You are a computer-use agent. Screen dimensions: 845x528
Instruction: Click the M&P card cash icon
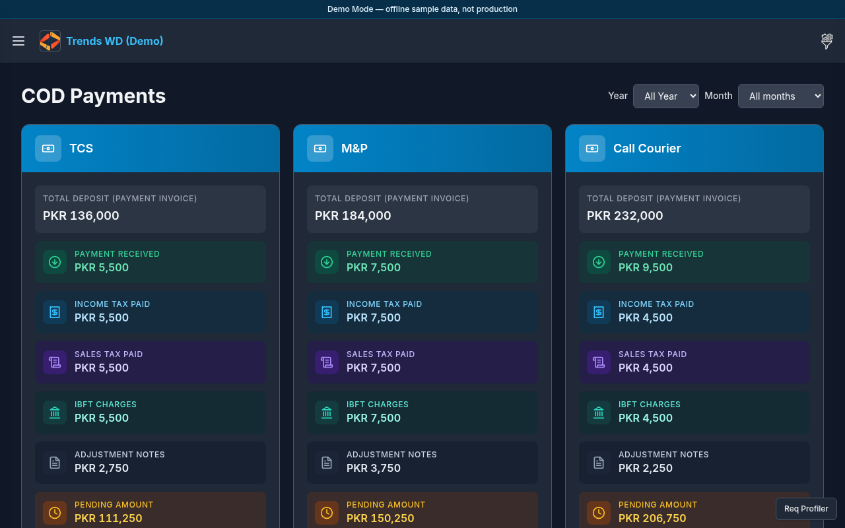click(x=320, y=148)
